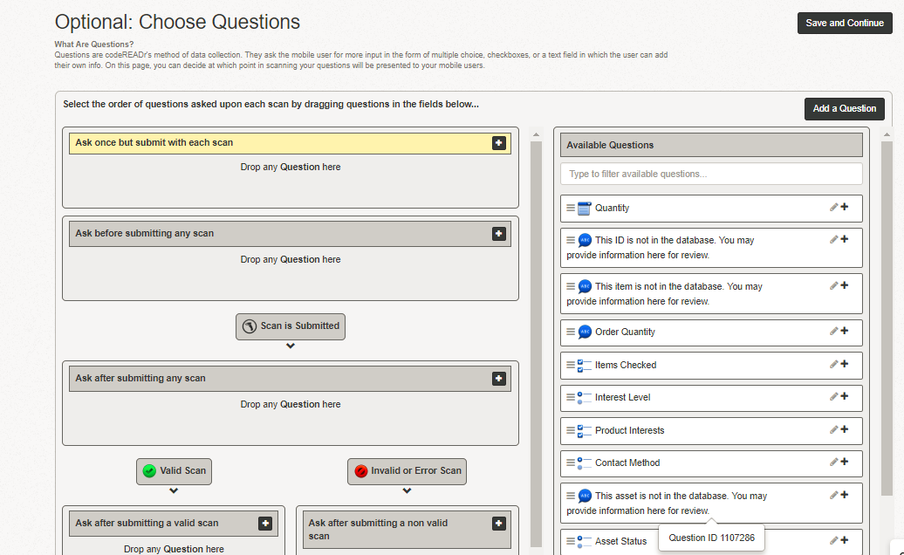Click the Interest Level question label
Viewport: 904px width, 555px height.
click(623, 398)
